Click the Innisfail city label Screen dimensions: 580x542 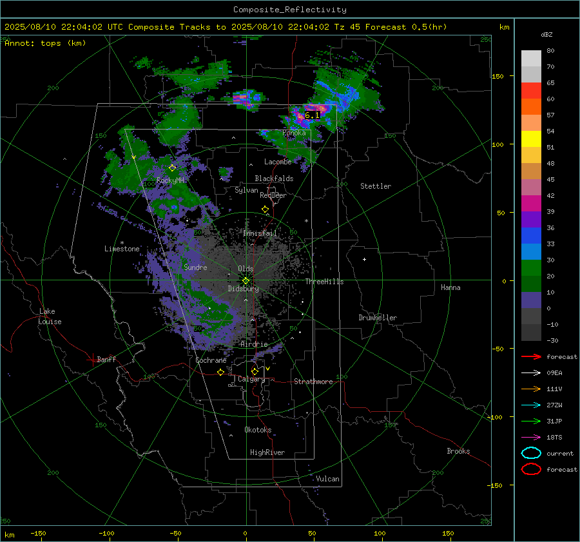260,233
